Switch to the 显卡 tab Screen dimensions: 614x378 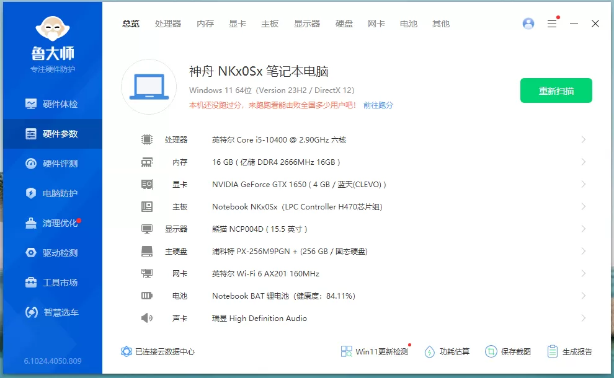(x=238, y=24)
